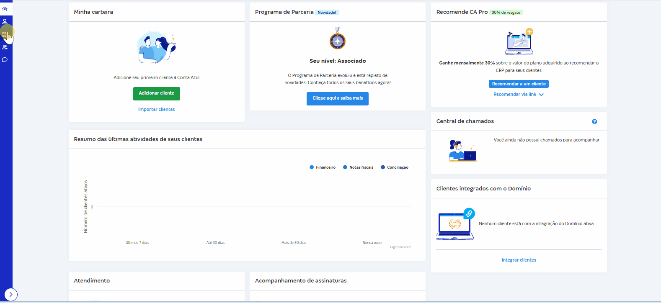Screen dimensions: 661x303
Task: Open the two-people group icon in sidebar
Action: click(5, 47)
